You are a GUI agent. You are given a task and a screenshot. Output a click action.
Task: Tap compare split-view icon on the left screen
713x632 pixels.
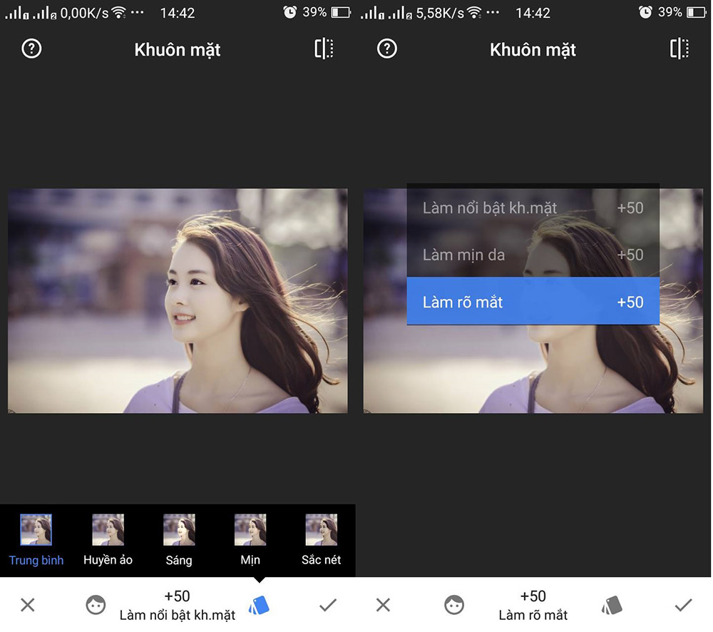(324, 49)
